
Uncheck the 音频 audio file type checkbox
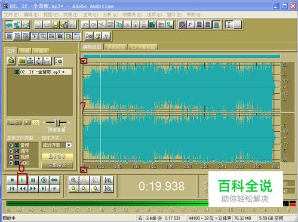(x=11, y=146)
